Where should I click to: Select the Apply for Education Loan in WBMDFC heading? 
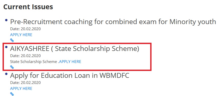(70, 76)
